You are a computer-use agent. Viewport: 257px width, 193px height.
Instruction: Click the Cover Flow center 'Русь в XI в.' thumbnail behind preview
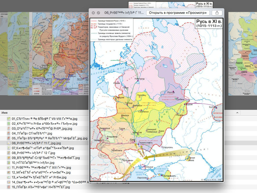tap(171, 5)
